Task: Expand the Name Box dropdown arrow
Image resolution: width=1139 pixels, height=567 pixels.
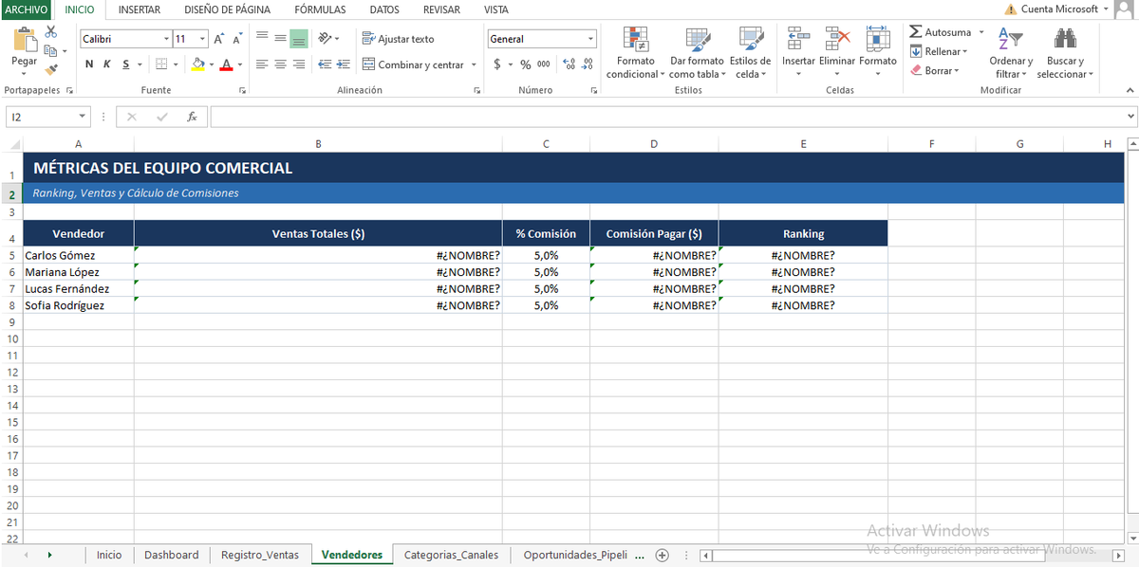Action: [x=83, y=117]
